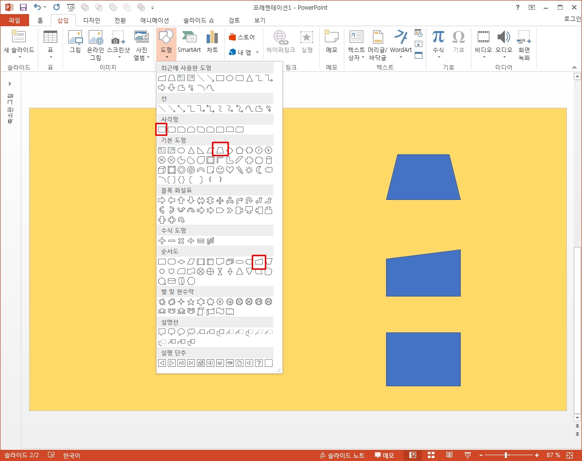The height and width of the screenshot is (461, 582).
Task: Expand the 수식 equation dropdown
Action: [x=438, y=57]
